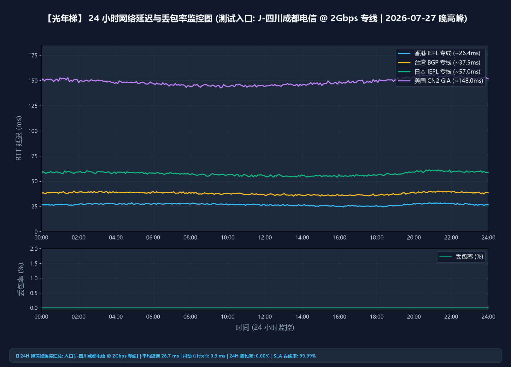
Task: Click the purple color sample beside 美国 CN2 GIA
Action: click(404, 81)
